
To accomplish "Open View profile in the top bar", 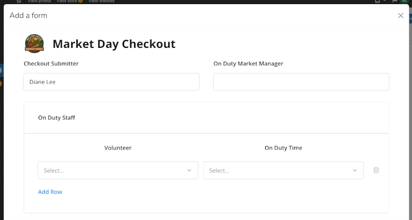I will pos(40,2).
